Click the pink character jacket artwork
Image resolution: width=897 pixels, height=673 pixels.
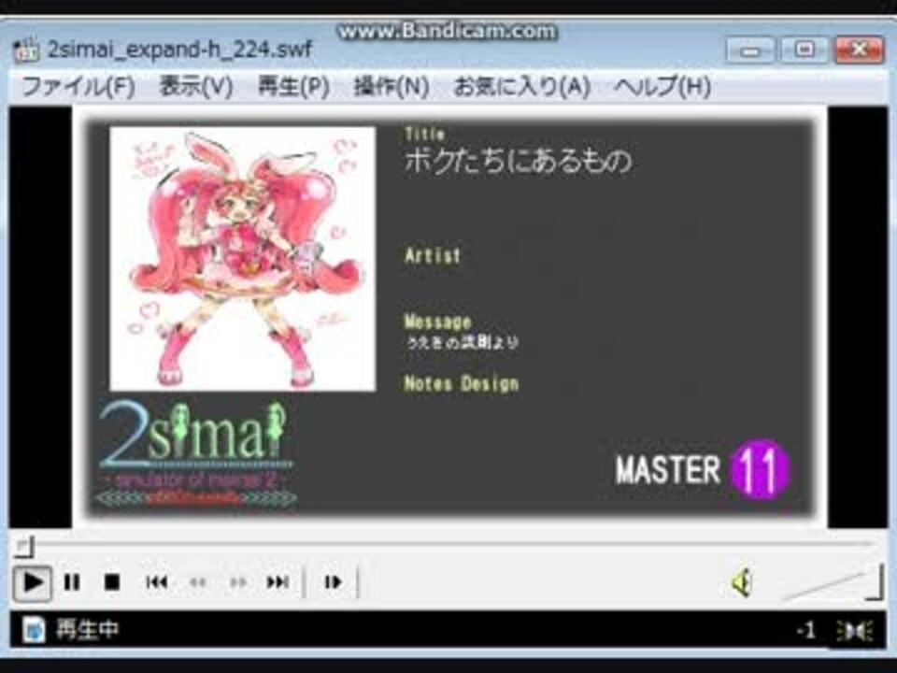click(243, 259)
